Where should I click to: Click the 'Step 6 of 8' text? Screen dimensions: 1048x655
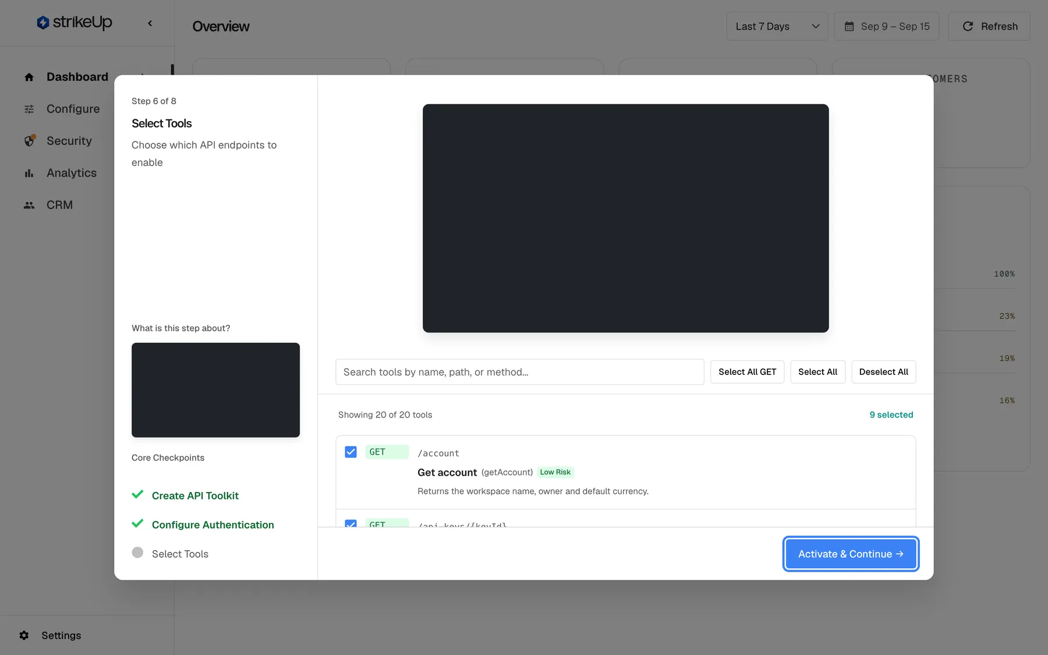coord(154,101)
